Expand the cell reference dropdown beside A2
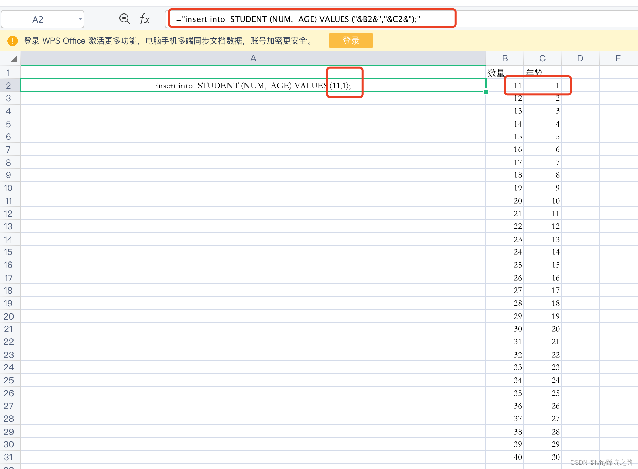The height and width of the screenshot is (469, 638). (80, 19)
